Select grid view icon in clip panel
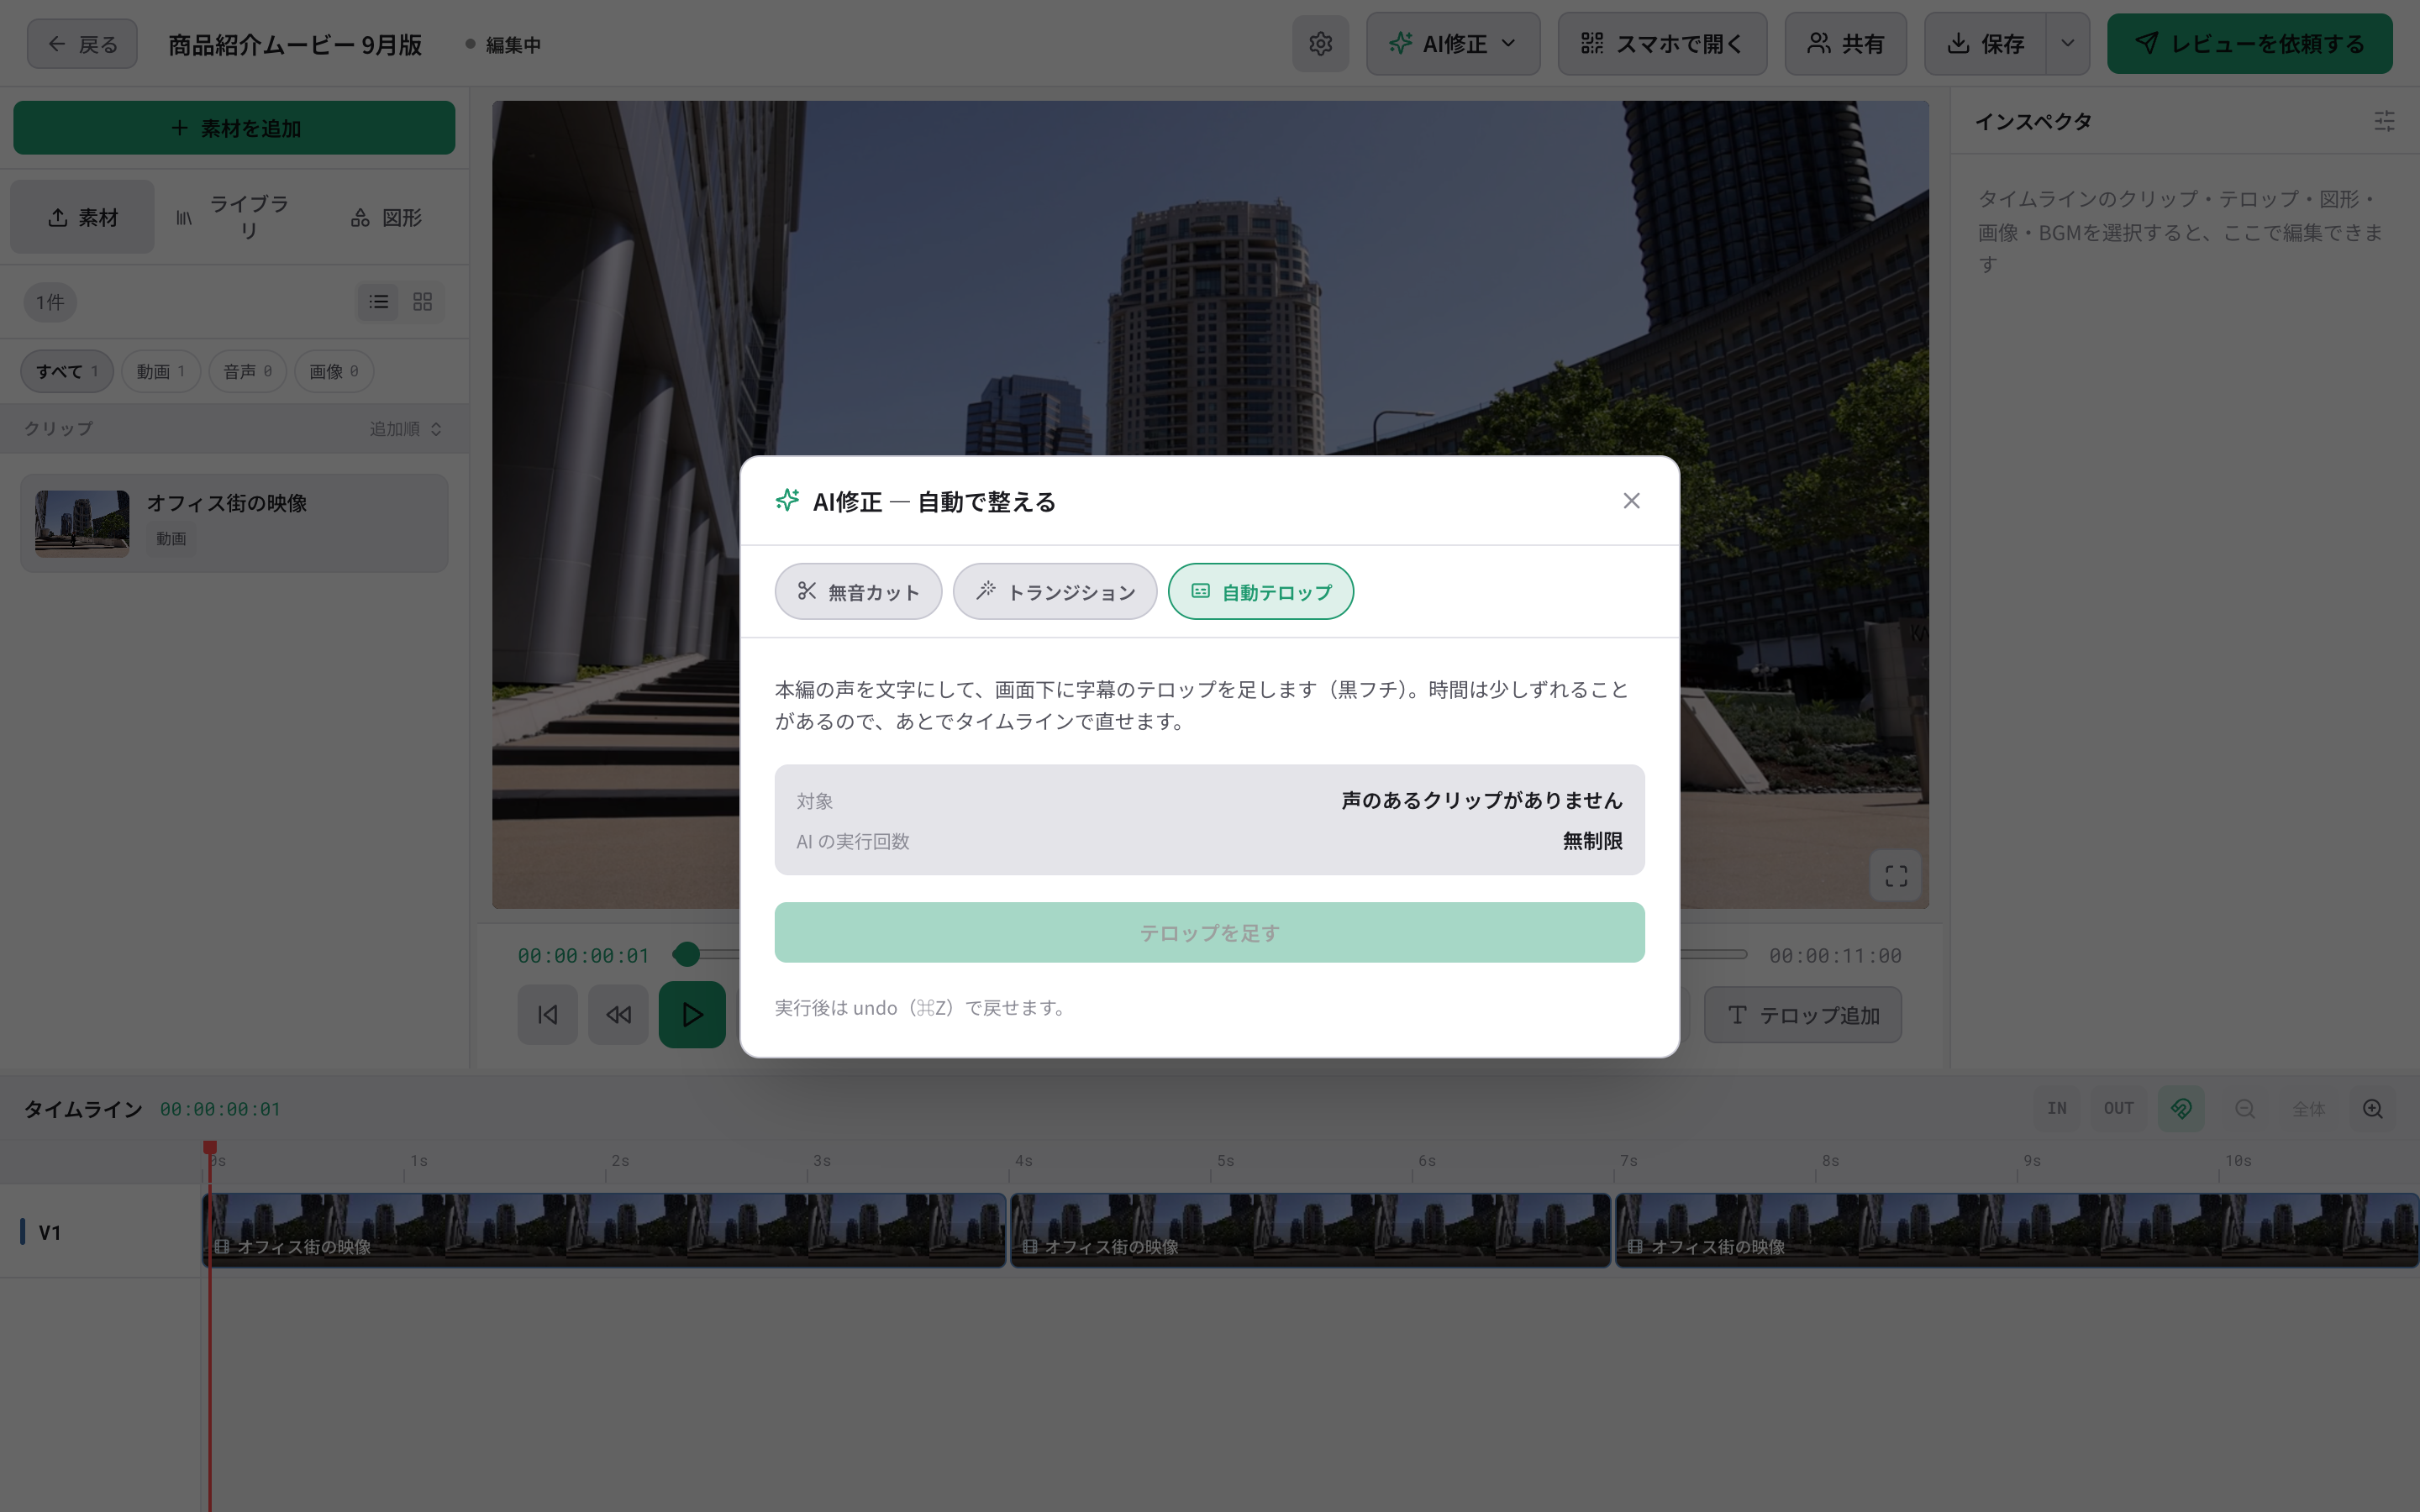 pyautogui.click(x=423, y=302)
